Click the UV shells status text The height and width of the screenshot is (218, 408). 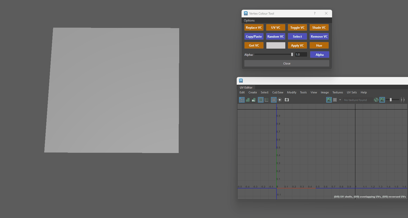(x=370, y=197)
